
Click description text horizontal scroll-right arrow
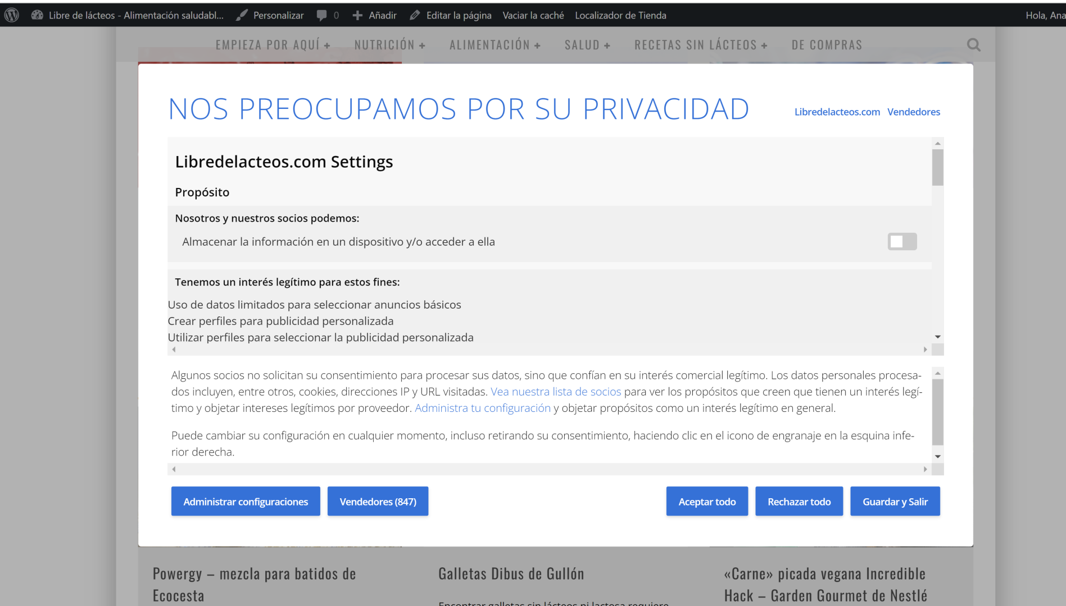point(925,469)
